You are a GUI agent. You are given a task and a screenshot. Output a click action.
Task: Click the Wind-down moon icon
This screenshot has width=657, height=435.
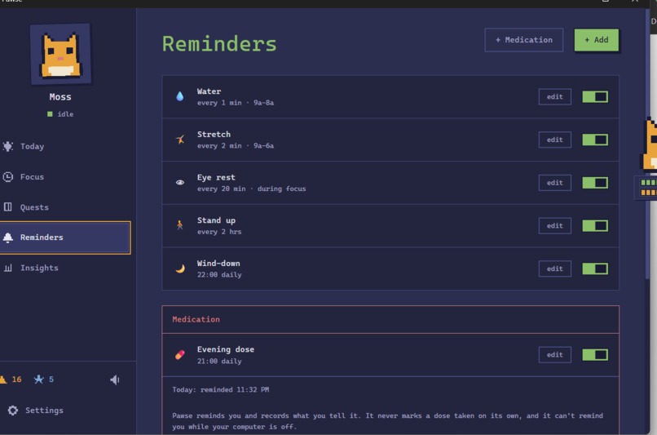tap(180, 269)
